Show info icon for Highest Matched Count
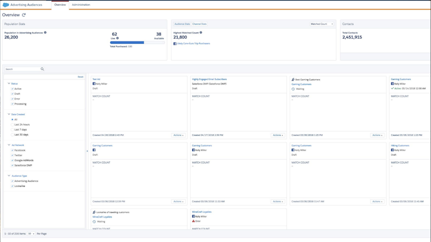431x242 pixels. tap(201, 32)
